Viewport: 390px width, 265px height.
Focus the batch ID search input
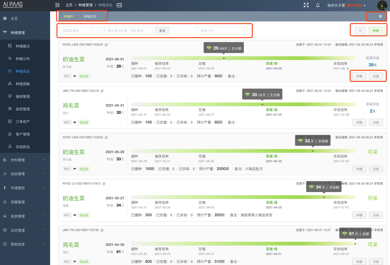click(x=126, y=30)
